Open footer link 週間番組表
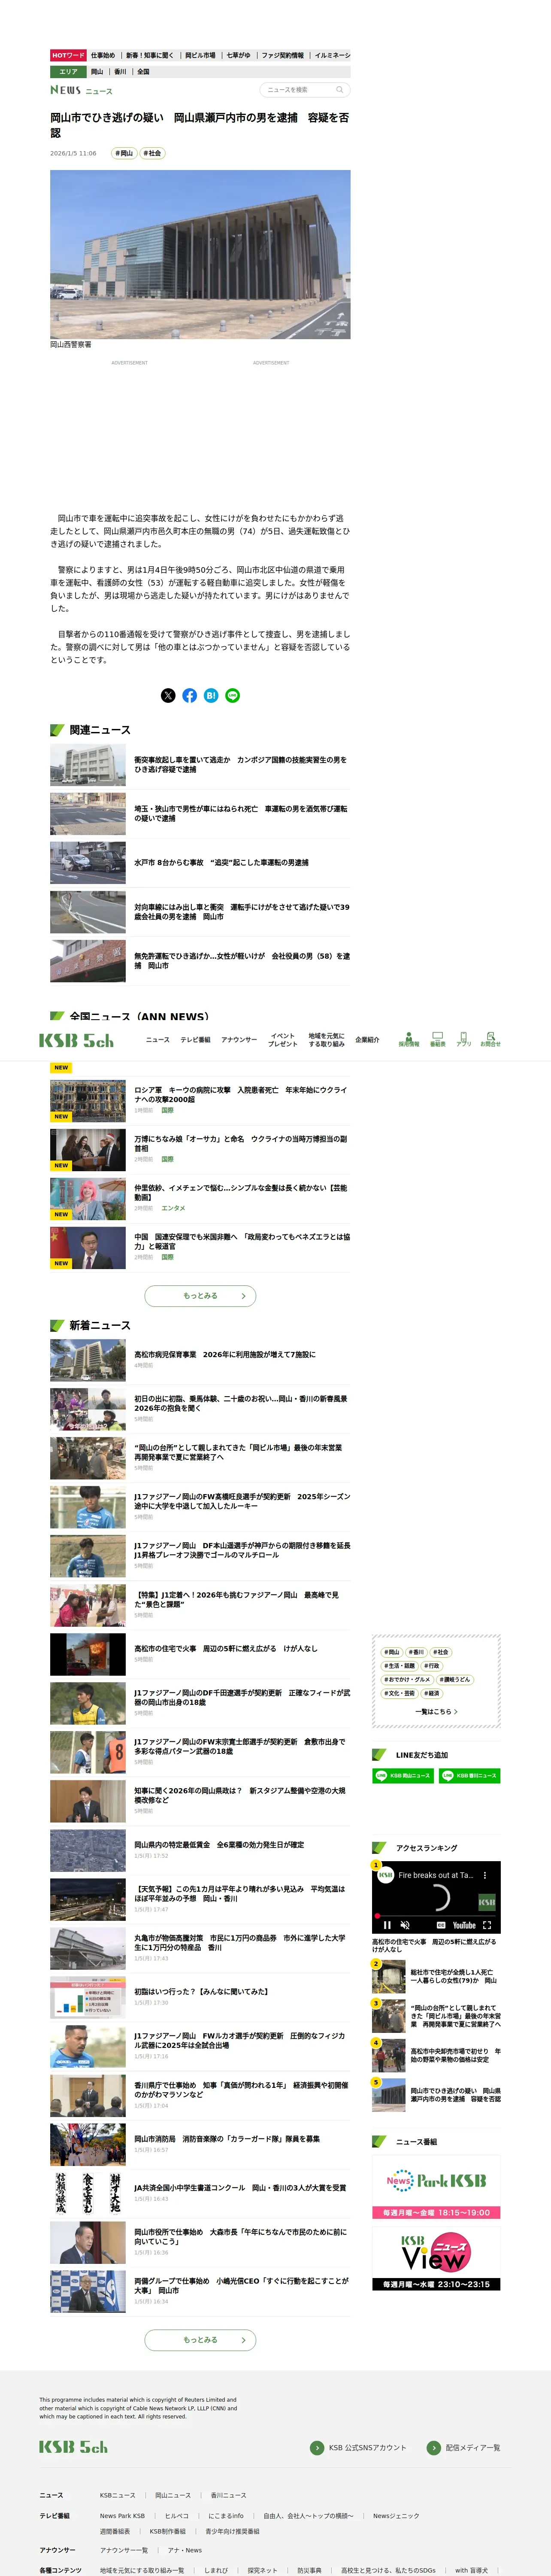This screenshot has width=551, height=2576. pyautogui.click(x=115, y=2532)
